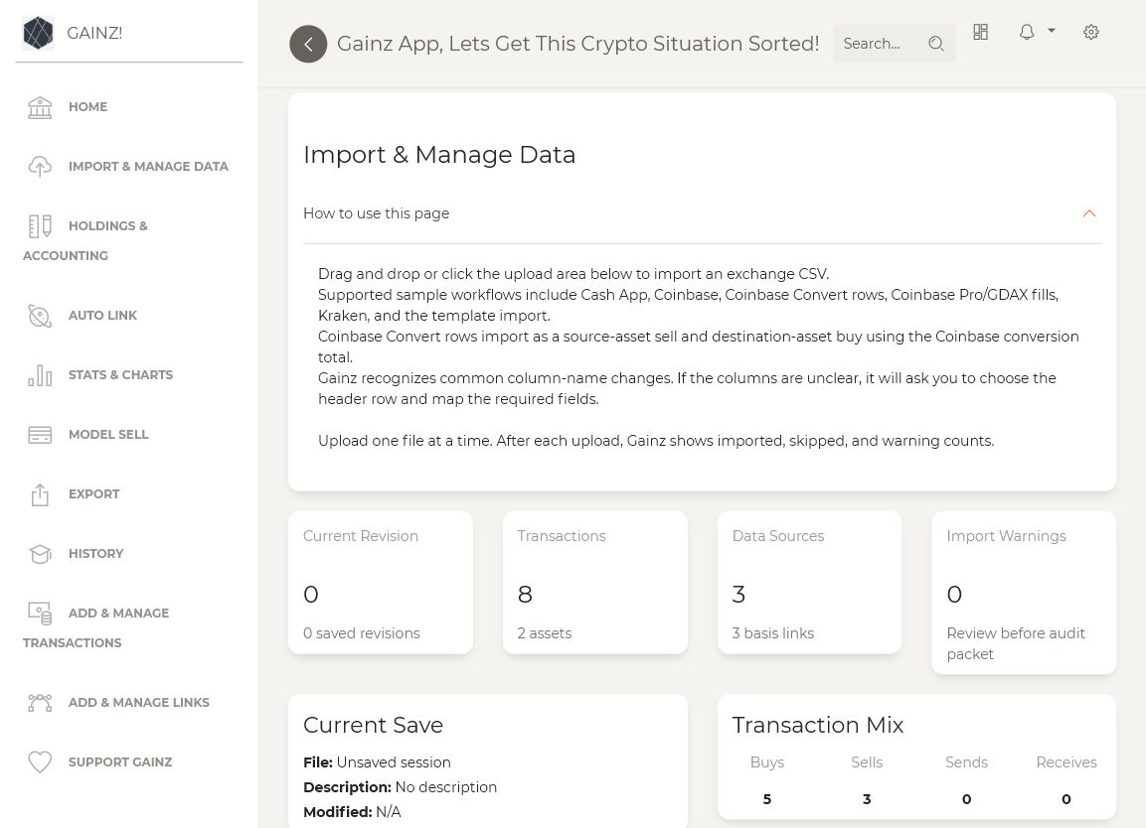Select AUTO LINK in the sidebar

[102, 316]
